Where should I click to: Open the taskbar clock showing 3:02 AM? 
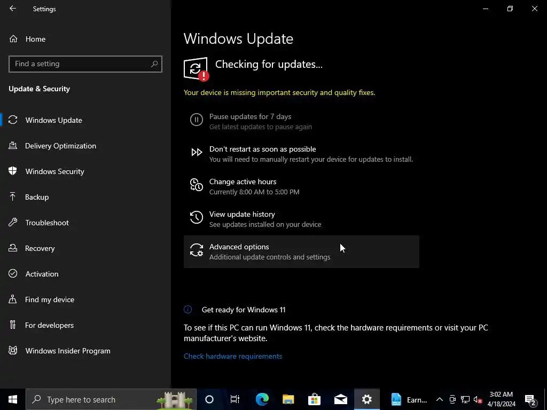[x=501, y=399]
